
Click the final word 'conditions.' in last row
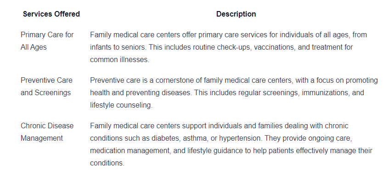[x=107, y=163]
